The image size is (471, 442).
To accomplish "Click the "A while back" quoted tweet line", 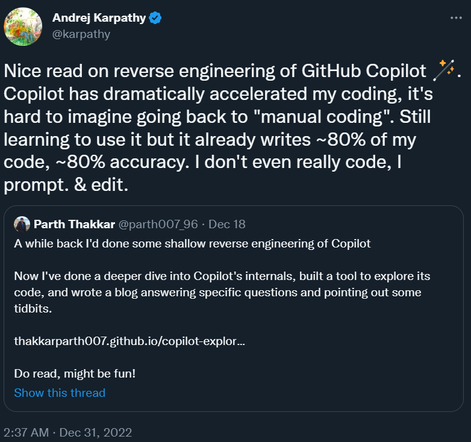I will (x=192, y=244).
